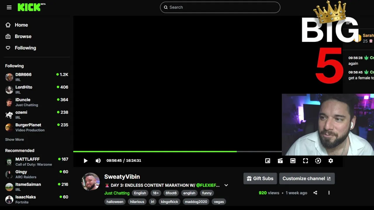Open ozemi channel
This screenshot has width=374, height=210.
click(37, 115)
